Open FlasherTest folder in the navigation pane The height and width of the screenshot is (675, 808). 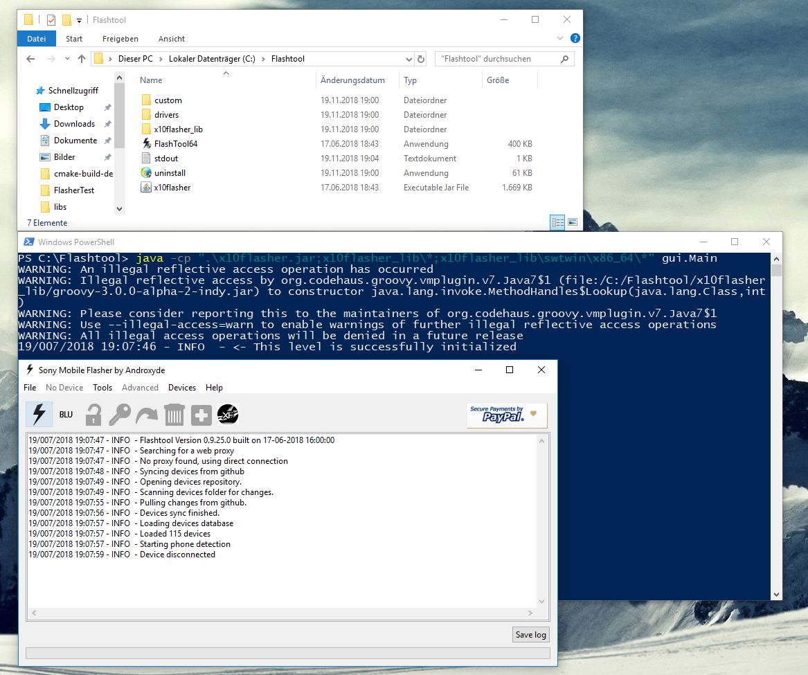73,190
